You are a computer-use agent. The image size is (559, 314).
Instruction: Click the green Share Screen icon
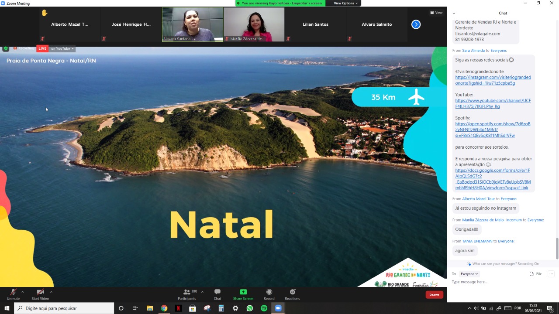[x=243, y=292]
